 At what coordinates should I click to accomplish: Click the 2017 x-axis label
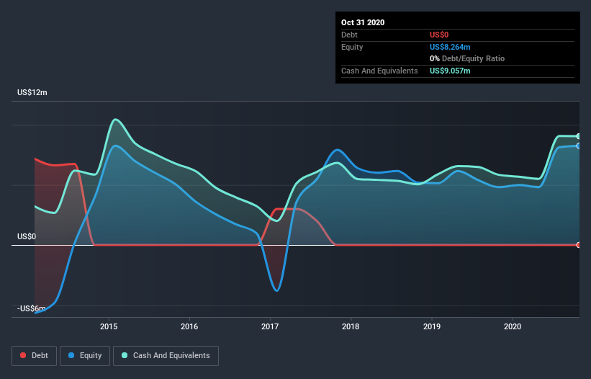click(270, 326)
